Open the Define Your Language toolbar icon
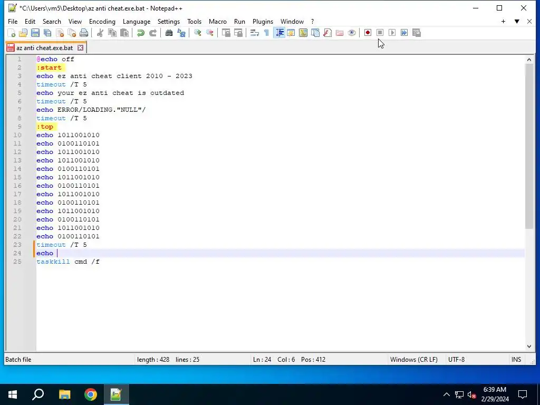540x405 pixels. [x=291, y=33]
